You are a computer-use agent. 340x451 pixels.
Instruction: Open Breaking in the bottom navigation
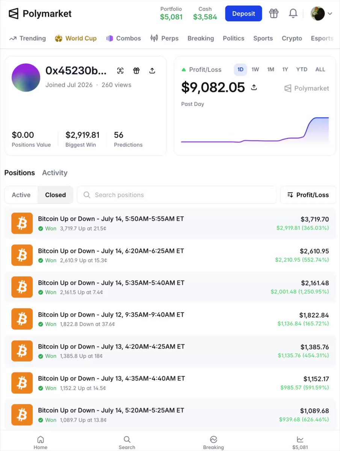213,442
